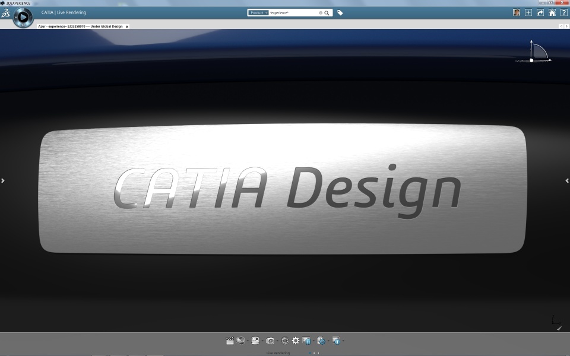The image size is (570, 356).
Task: Open the material sphere dropdown arrow
Action: [x=248, y=341]
